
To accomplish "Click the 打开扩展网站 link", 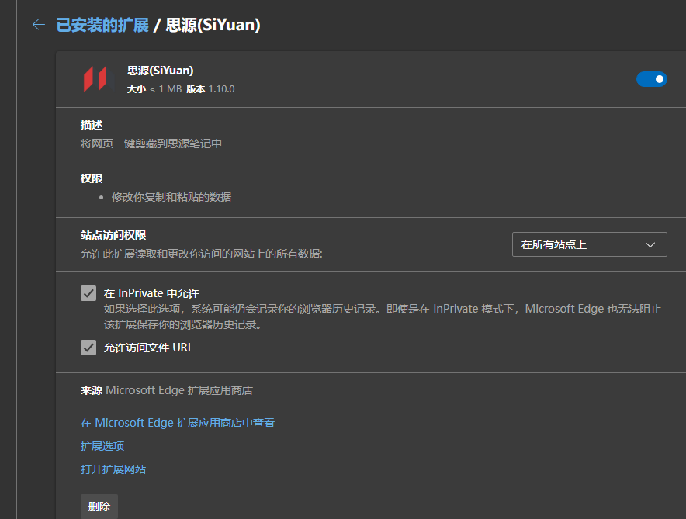I will [113, 469].
